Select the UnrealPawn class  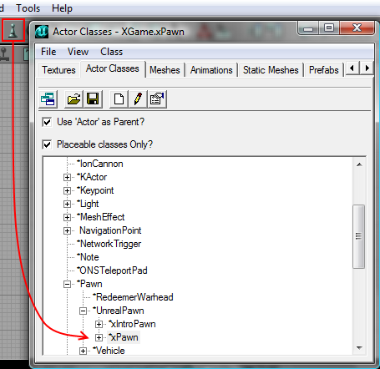point(119,311)
